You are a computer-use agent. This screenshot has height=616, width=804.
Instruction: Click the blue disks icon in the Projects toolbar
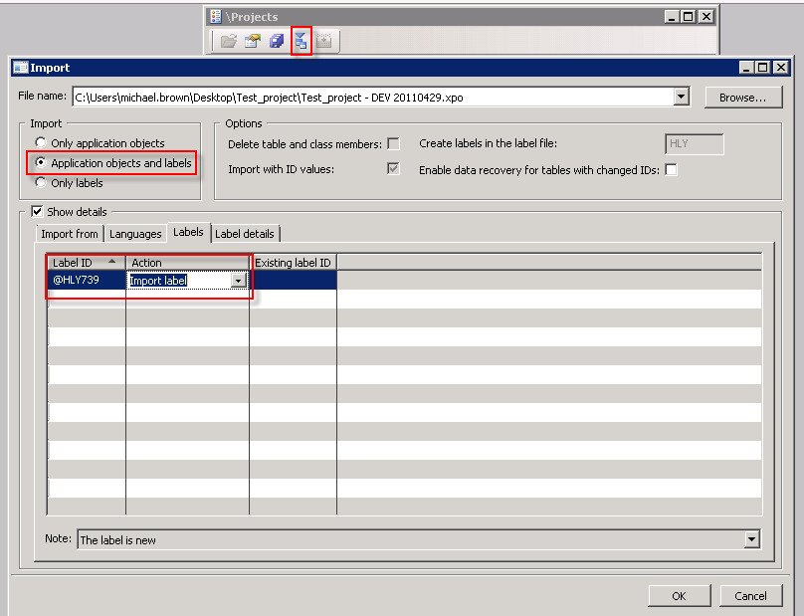click(276, 40)
